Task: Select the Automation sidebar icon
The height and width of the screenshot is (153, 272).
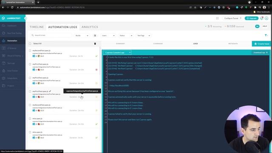Action: (x=4, y=41)
